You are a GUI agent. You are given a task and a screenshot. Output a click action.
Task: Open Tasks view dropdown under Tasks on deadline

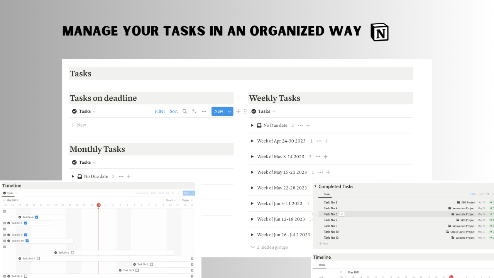(x=84, y=111)
